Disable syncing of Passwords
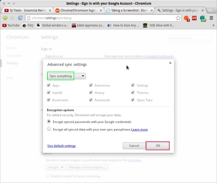 coord(91,100)
